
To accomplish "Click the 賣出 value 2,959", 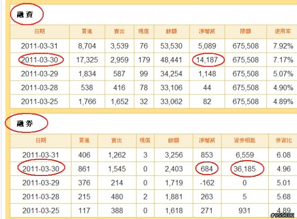I will coord(119,60).
